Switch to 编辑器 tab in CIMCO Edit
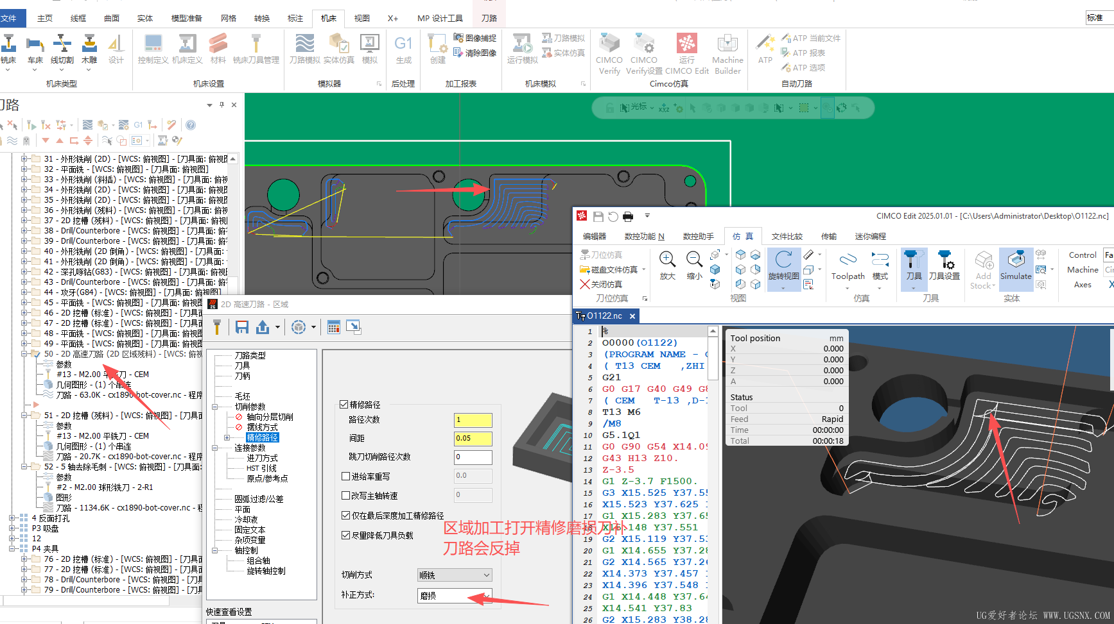 click(595, 236)
